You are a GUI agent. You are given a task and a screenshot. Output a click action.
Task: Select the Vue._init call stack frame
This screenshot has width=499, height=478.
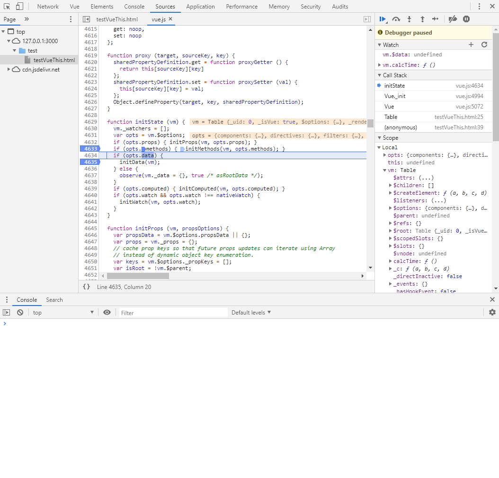[x=434, y=96]
